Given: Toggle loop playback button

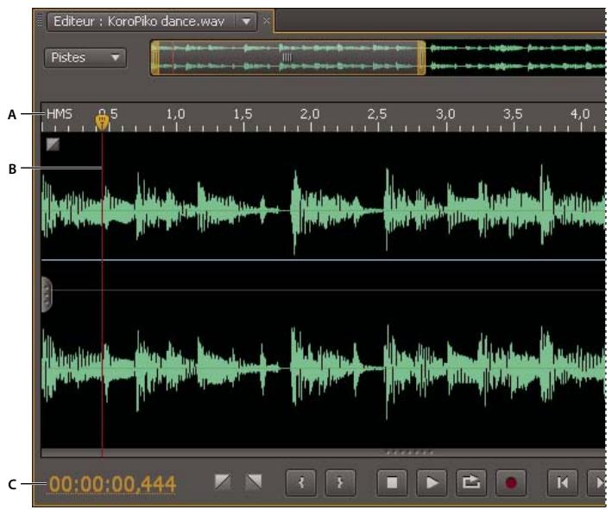Looking at the screenshot, I should click(471, 483).
